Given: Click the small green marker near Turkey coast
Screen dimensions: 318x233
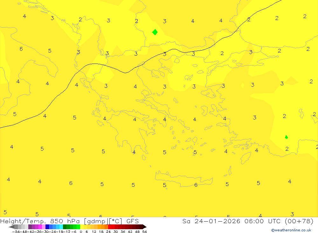Looking at the screenshot, I should coord(287,137).
